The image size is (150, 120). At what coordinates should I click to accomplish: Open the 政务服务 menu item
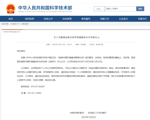[x=86, y=19]
